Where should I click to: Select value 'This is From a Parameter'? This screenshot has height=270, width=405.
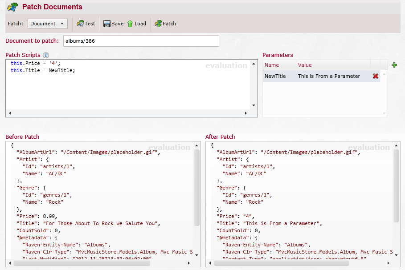329,76
